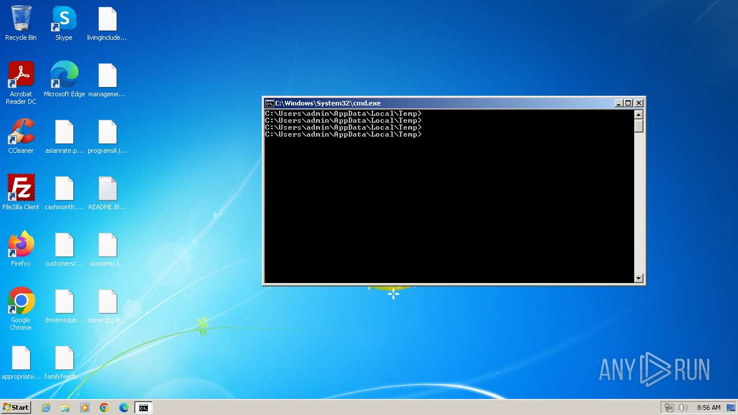Click cmd scrollbar up arrow
The width and height of the screenshot is (738, 415).
638,114
